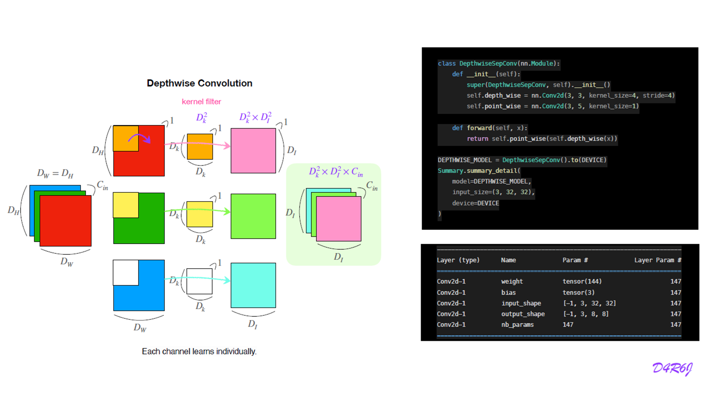Click the 'def forward(self, x):' line
This screenshot has height=398, width=708.
tap(489, 128)
